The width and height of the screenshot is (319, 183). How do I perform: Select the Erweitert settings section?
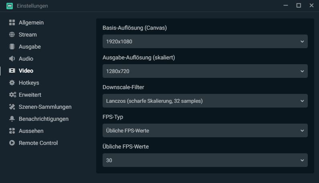pyautogui.click(x=30, y=95)
